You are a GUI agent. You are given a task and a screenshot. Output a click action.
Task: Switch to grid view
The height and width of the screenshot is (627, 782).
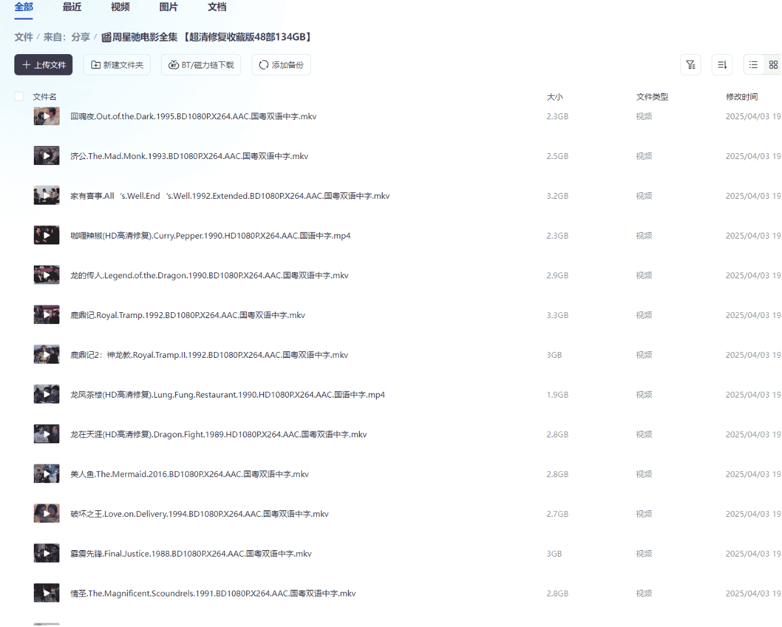click(773, 65)
